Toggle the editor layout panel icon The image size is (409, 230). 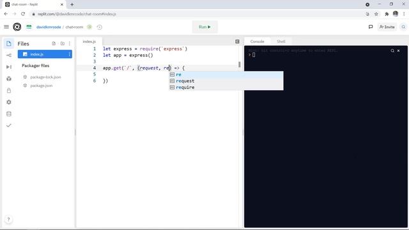tap(237, 42)
